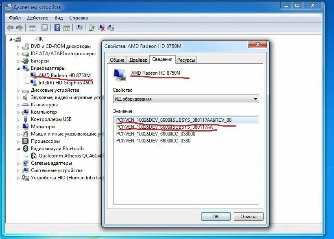Select Мыши и иные указывающие устройства
Image resolution: width=334 pixels, height=239 pixels.
(66, 134)
